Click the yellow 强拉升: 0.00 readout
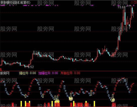Image resolution: width=137 pixels, height=107 pixels. (x=27, y=73)
